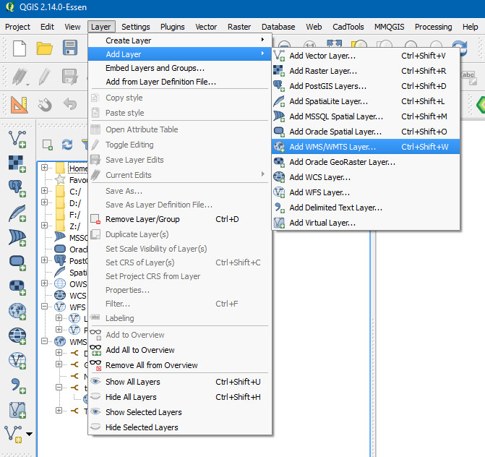The width and height of the screenshot is (485, 457).
Task: Click the browser panel Refresh icon
Action: pyautogui.click(x=67, y=144)
